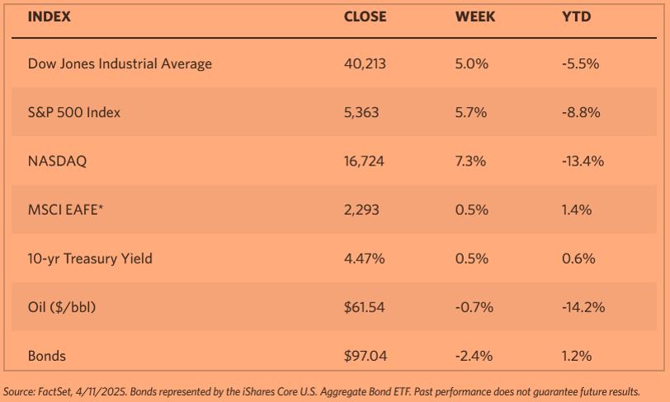Click the INDEX column header
The height and width of the screenshot is (402, 670).
(x=50, y=17)
